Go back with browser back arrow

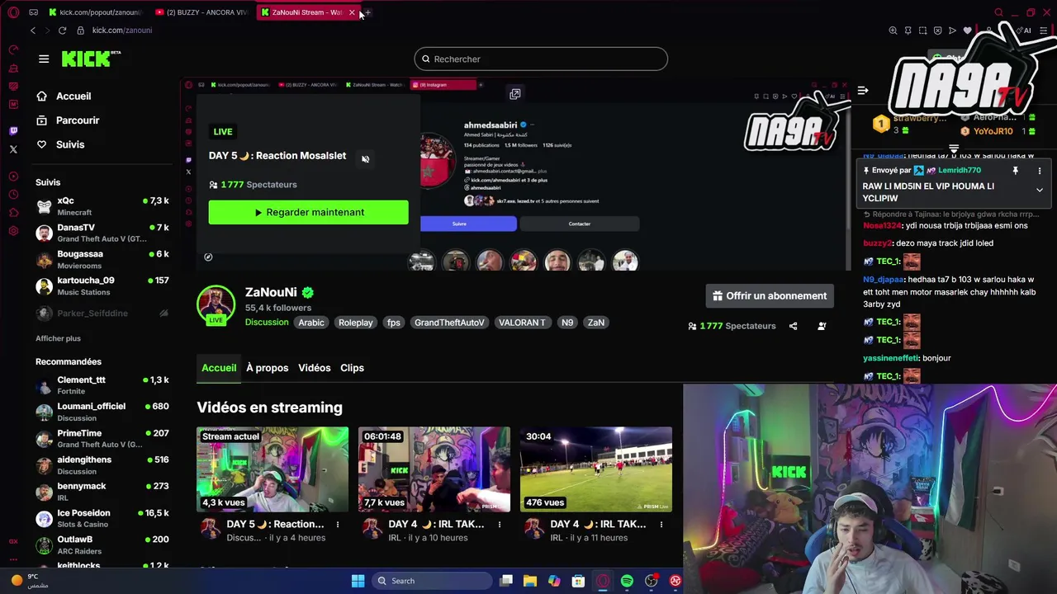pos(33,31)
